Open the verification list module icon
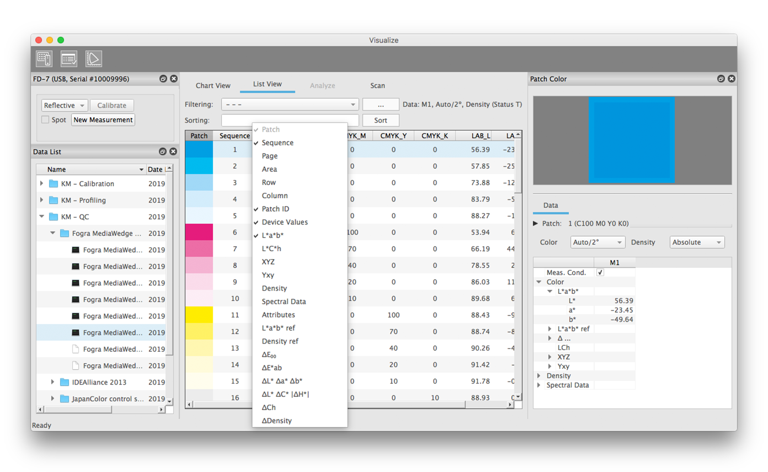 69,59
